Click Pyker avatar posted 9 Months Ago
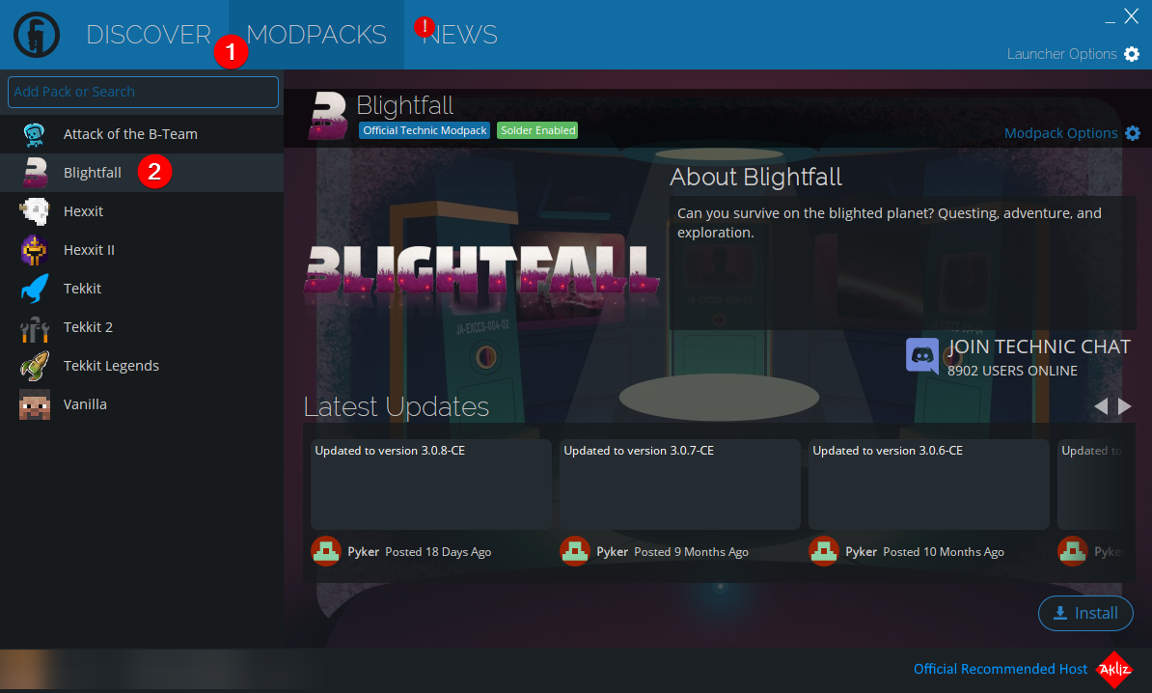 click(574, 551)
